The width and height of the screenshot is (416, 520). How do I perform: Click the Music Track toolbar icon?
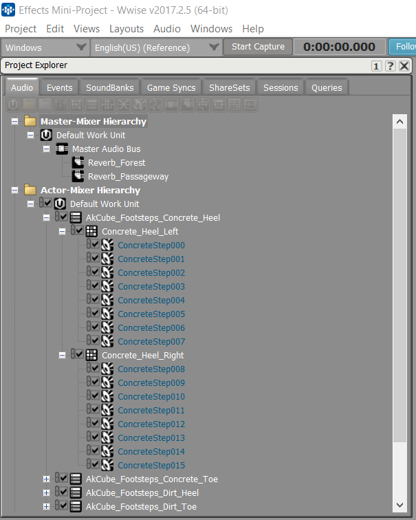pyautogui.click(x=250, y=105)
